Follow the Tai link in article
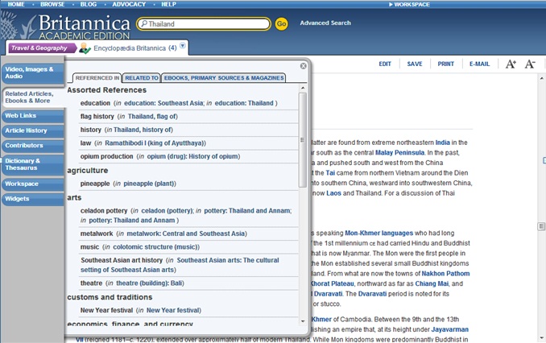This screenshot has width=546, height=343. coord(330,173)
